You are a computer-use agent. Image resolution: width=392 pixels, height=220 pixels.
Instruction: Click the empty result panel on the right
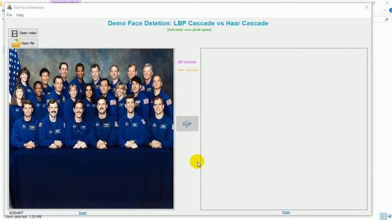(x=284, y=129)
